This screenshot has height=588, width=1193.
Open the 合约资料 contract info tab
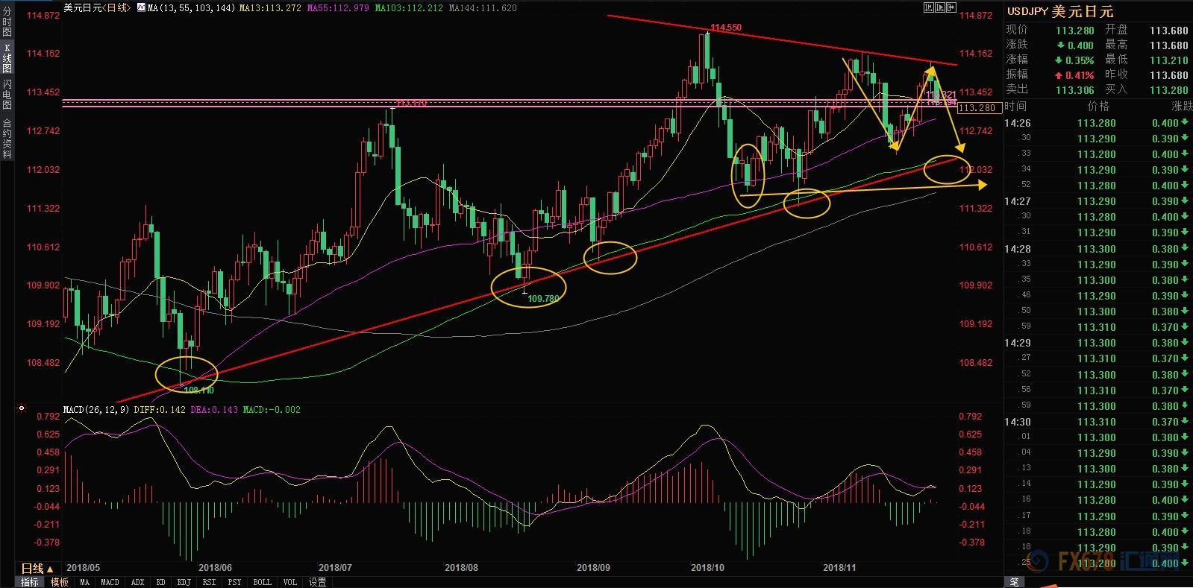tap(7, 139)
